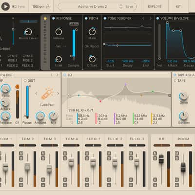Click the -20% End value
The image size is (195, 195).
click(x=146, y=61)
